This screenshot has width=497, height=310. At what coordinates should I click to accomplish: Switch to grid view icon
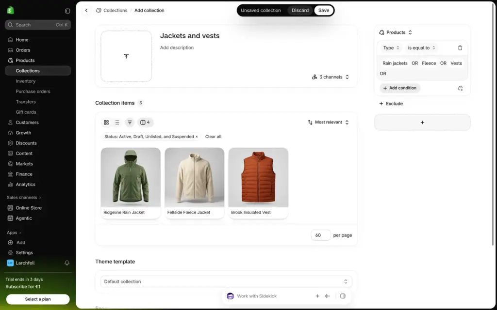(x=106, y=123)
